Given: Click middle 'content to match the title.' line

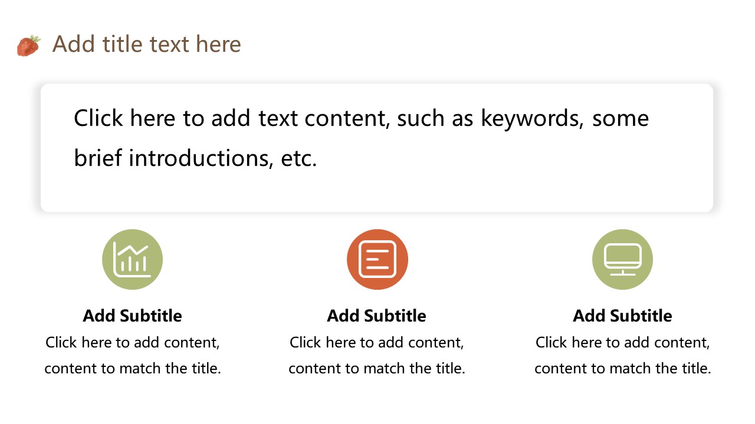Looking at the screenshot, I should tap(377, 369).
